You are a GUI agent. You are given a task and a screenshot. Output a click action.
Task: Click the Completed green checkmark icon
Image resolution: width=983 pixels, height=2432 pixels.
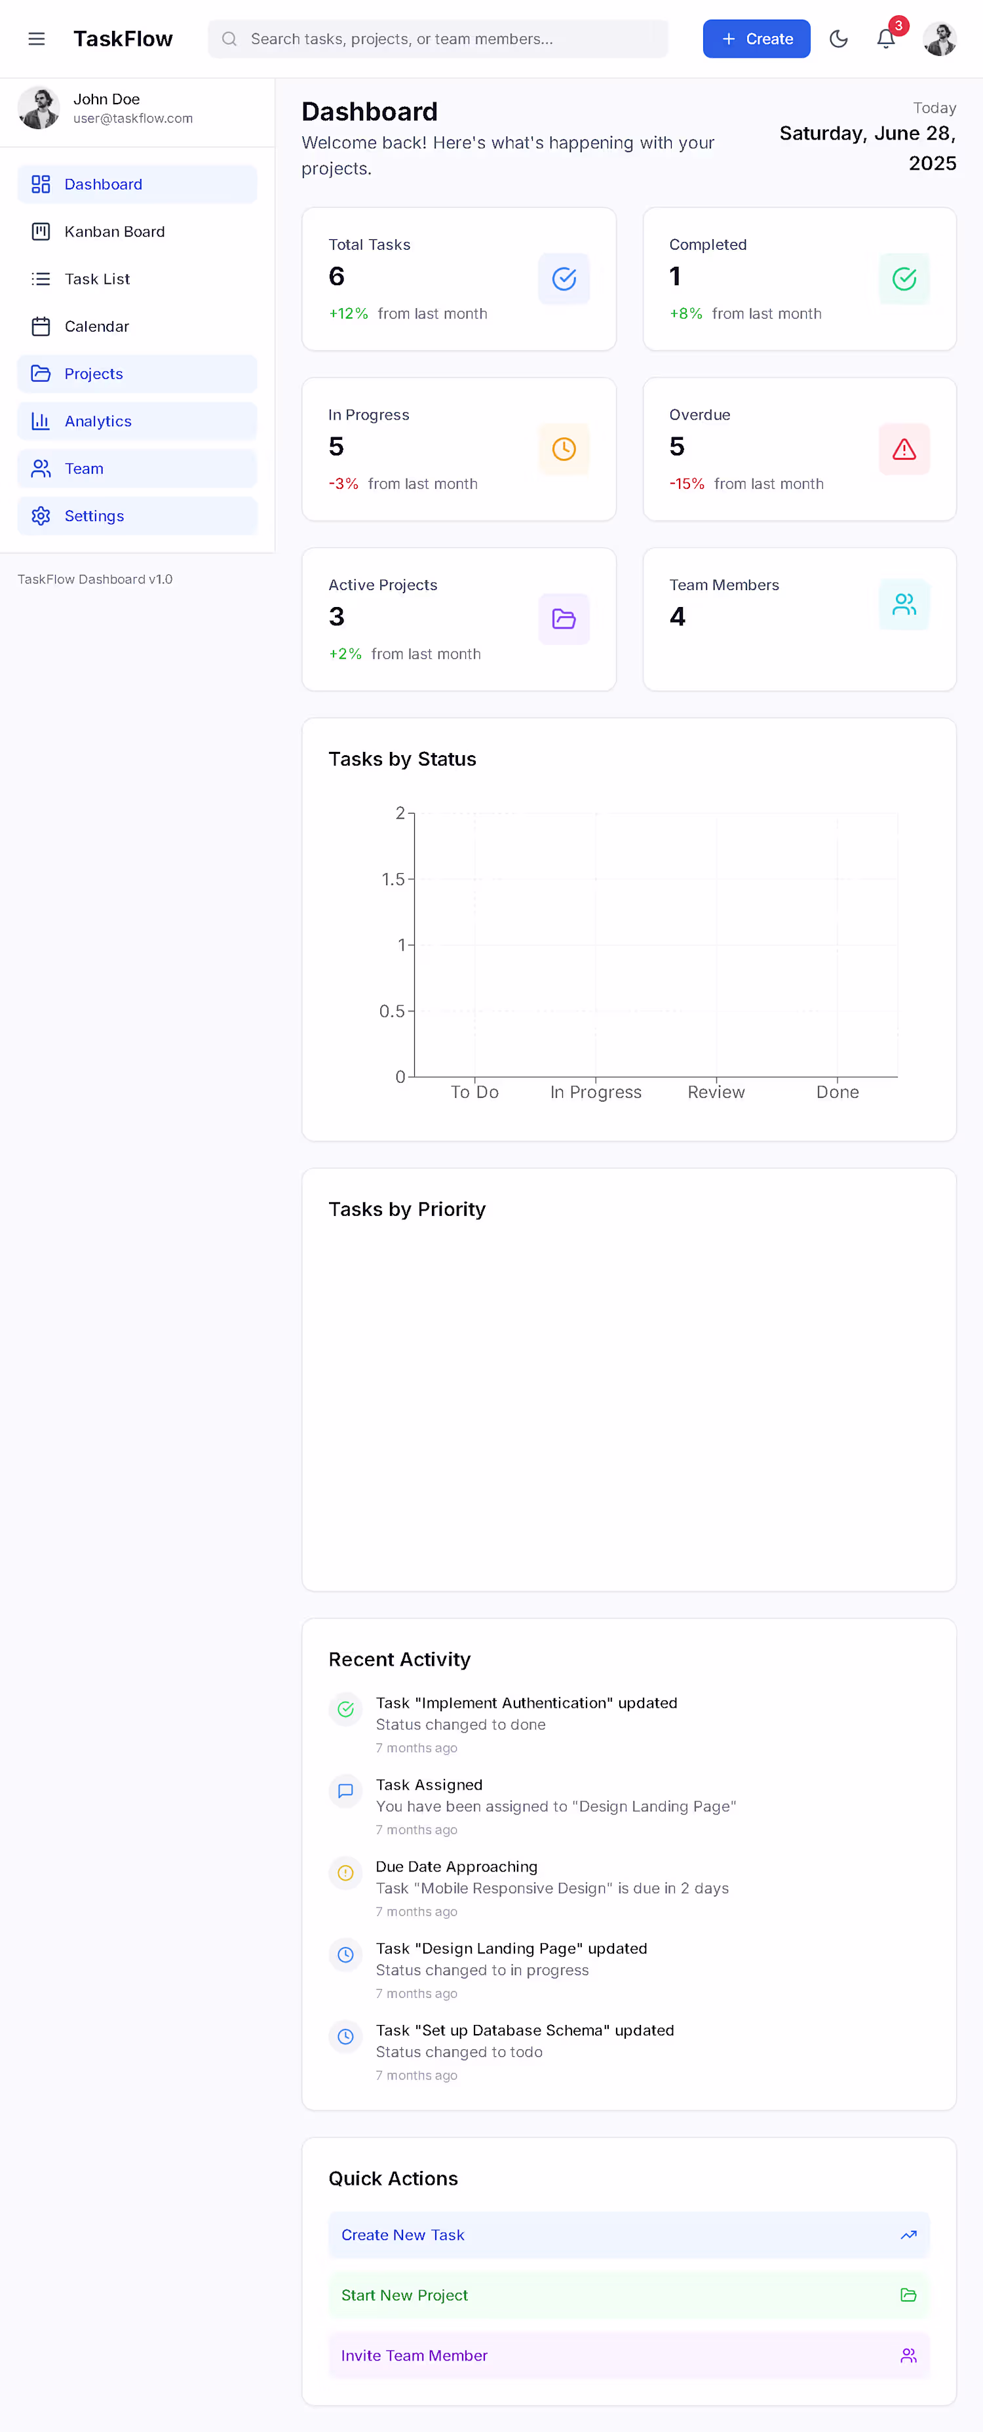click(903, 279)
